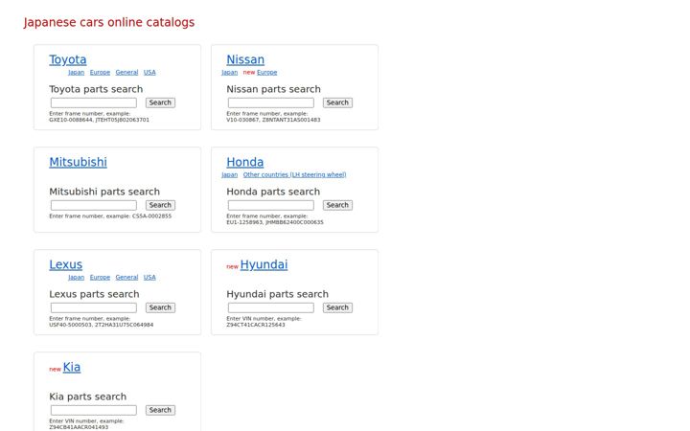690x431 pixels.
Task: Open Honda's Other countries (LH steering wheel) link
Action: (x=294, y=174)
